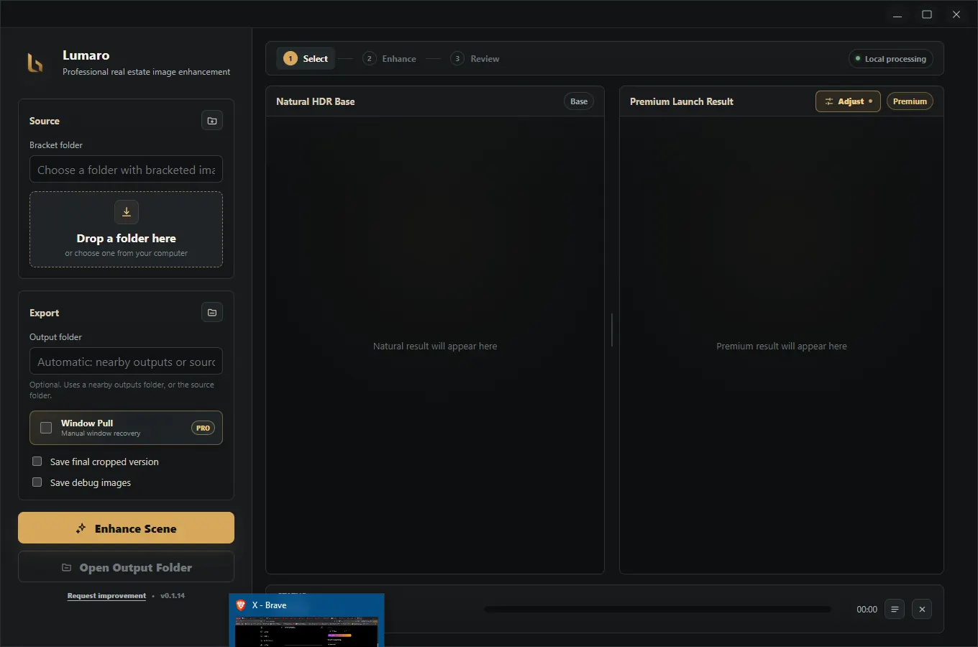Screen dimensions: 978x647
Task: Check Save final cropped version
Action: (x=37, y=462)
